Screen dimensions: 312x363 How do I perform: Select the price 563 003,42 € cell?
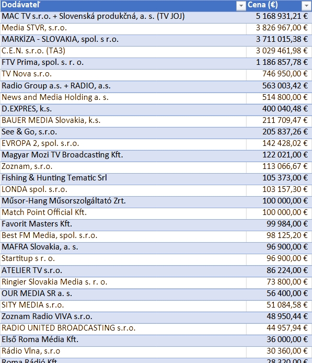[279, 87]
